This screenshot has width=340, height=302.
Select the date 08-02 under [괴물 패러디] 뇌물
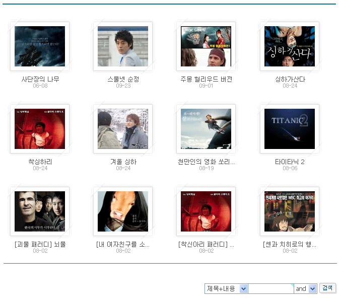40,251
